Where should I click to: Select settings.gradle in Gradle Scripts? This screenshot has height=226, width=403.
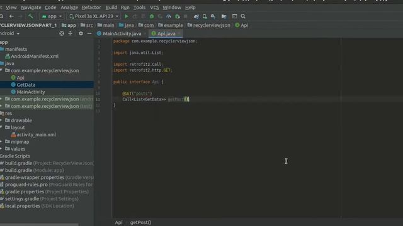pyautogui.click(x=39, y=199)
